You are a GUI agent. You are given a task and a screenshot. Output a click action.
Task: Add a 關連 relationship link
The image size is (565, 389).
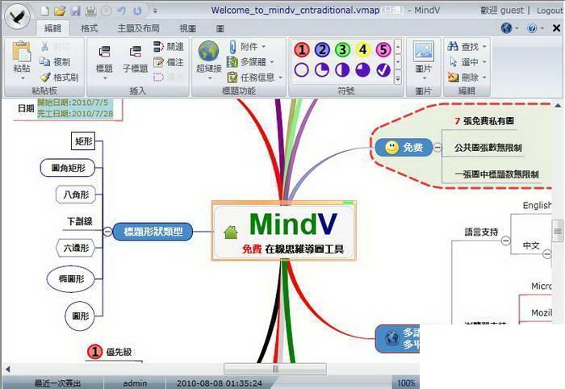point(168,47)
